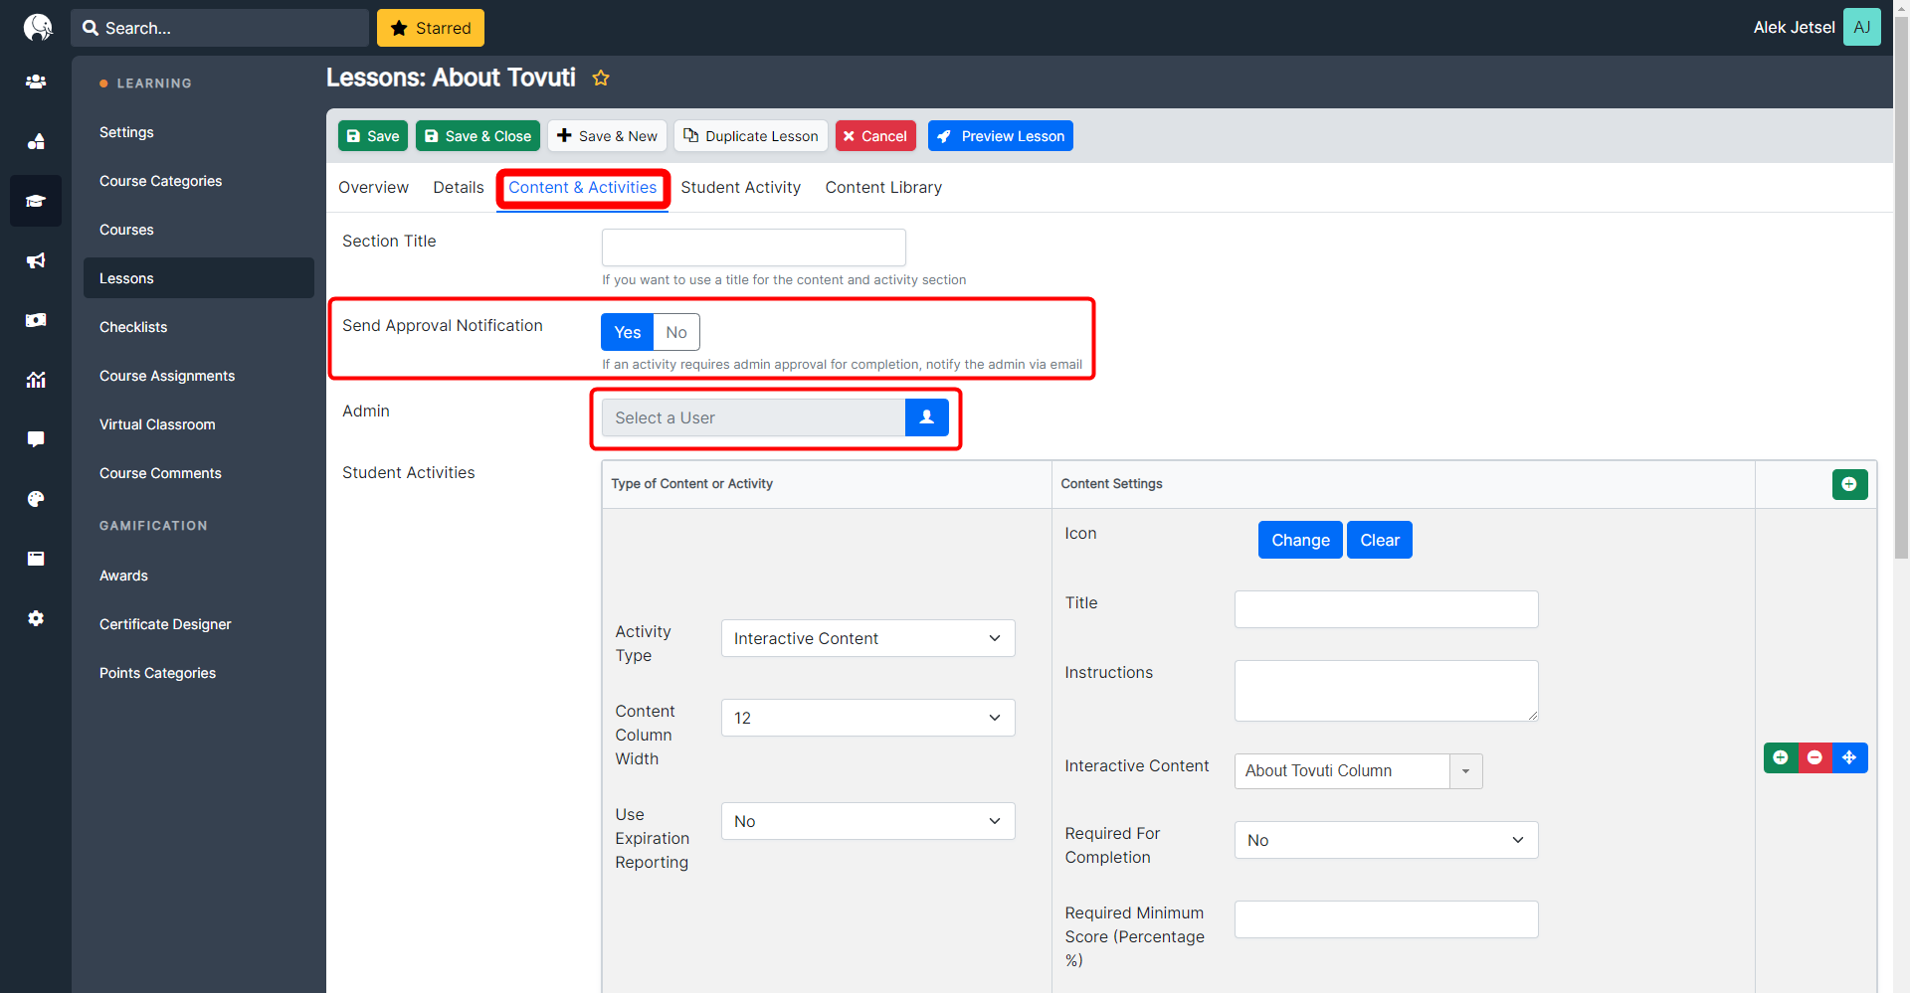Set Send Approval Notification to No
The height and width of the screenshot is (993, 1910).
676,332
